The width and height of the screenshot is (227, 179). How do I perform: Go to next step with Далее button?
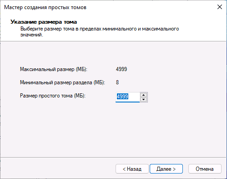(x=166, y=169)
